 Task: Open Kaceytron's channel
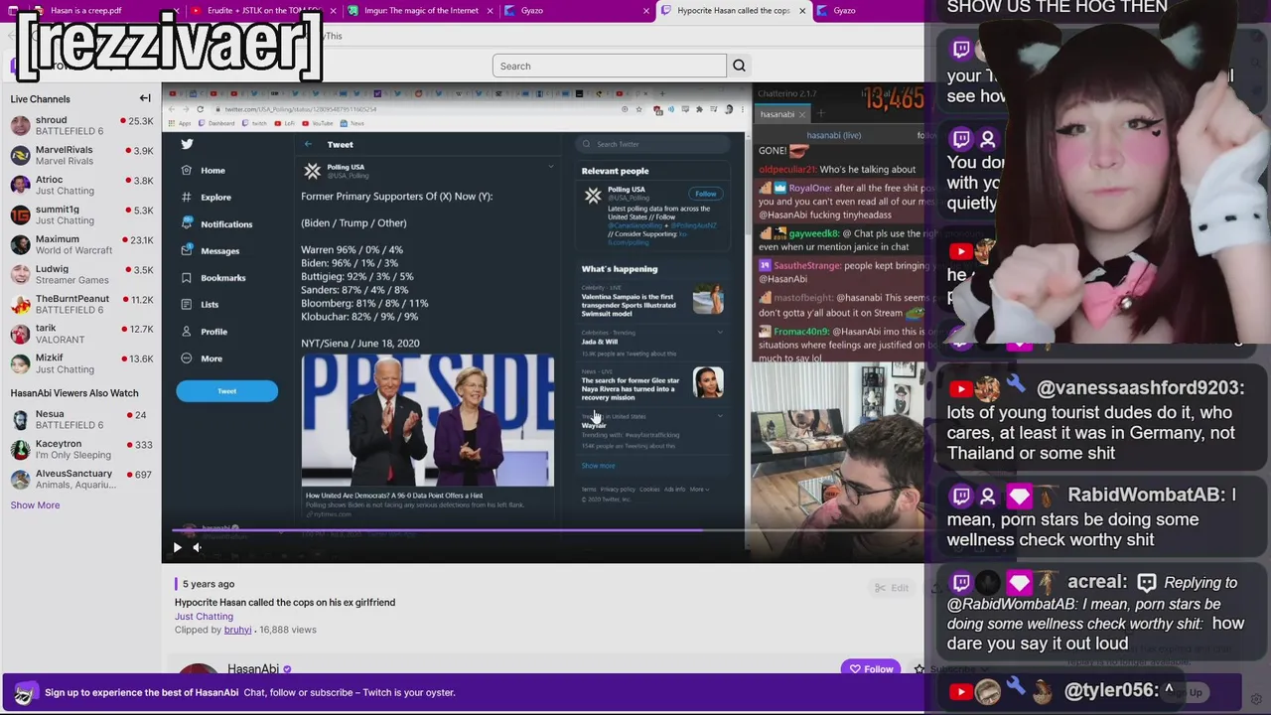point(81,449)
